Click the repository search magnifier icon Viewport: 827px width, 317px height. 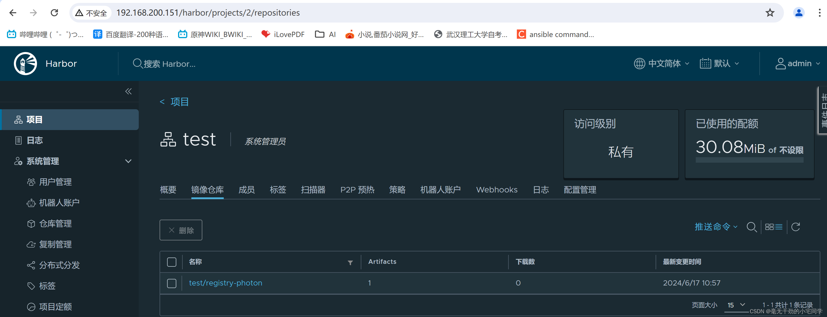click(751, 227)
